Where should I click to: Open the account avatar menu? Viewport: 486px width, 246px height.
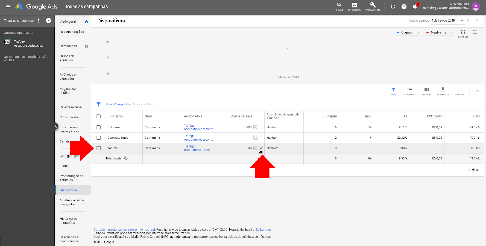(x=476, y=6)
